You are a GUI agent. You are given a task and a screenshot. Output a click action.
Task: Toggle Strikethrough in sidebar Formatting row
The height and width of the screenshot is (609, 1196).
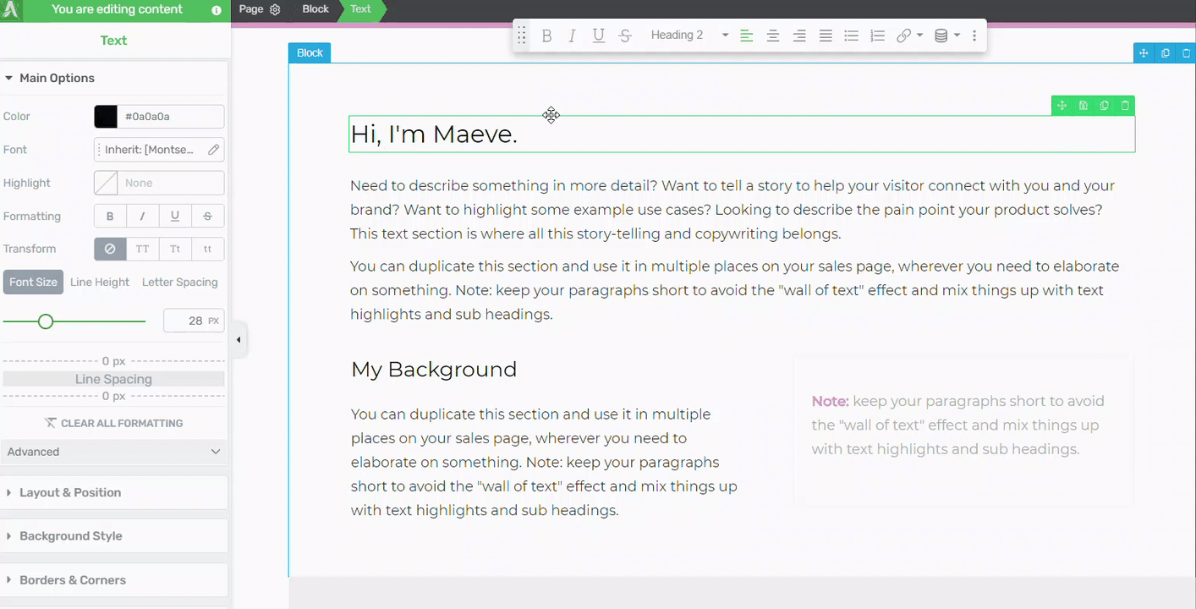208,216
